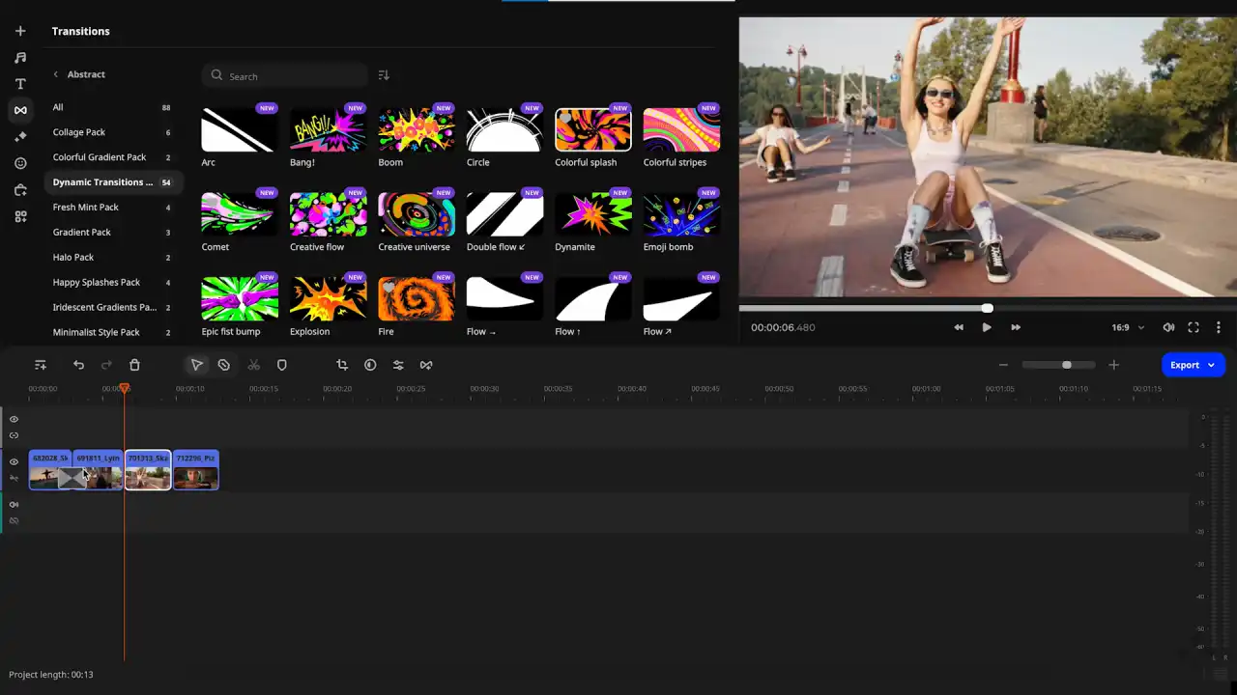The image size is (1237, 695).
Task: Click the scissors split icon
Action: 253,365
